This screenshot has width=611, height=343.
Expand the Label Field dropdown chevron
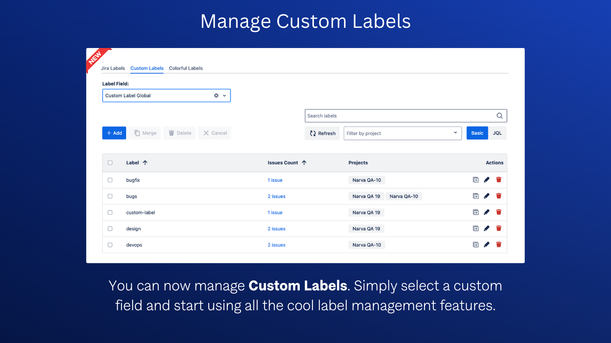pyautogui.click(x=225, y=96)
